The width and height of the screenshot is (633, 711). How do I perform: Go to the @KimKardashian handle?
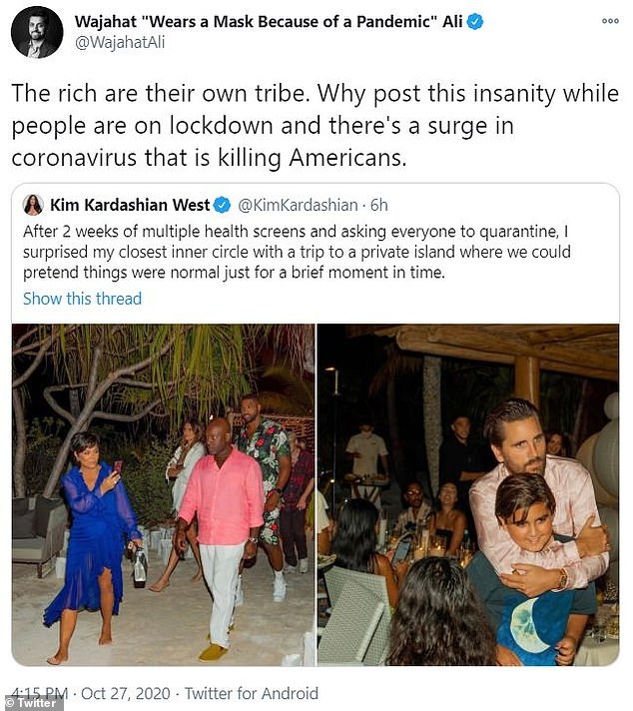click(x=297, y=205)
